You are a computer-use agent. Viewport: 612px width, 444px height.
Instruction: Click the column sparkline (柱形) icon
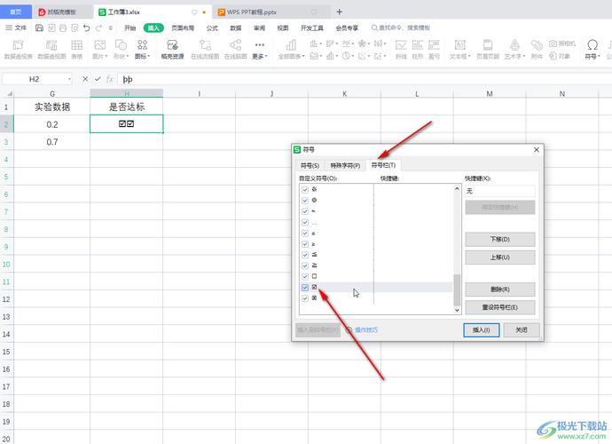pos(417,49)
